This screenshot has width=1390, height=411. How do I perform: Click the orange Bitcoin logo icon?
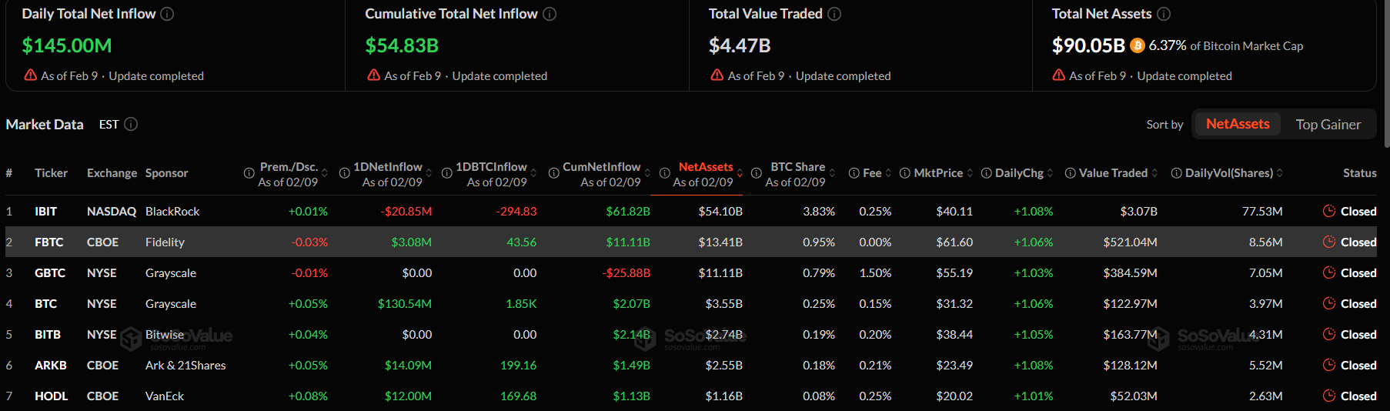[1138, 46]
